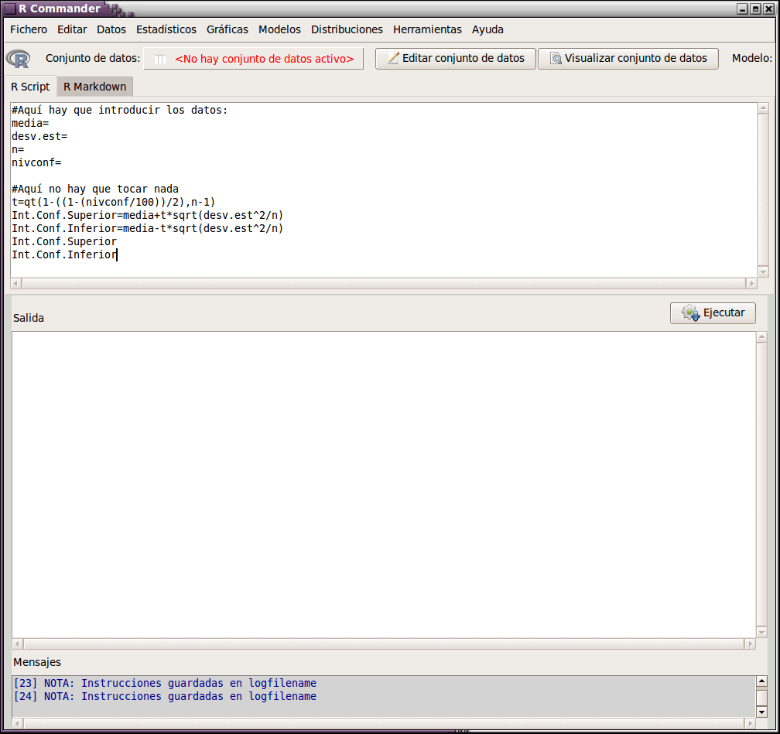Click the gear icon on Ejecutar button
780x734 pixels.
690,312
